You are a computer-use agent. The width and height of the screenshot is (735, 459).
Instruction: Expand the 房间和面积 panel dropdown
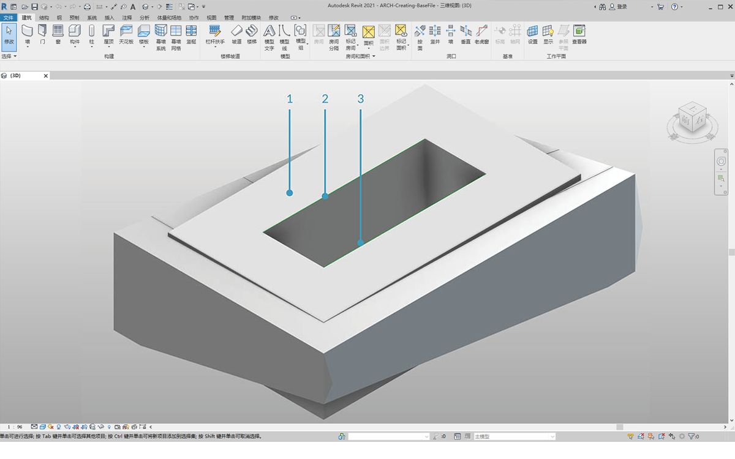[x=361, y=56]
